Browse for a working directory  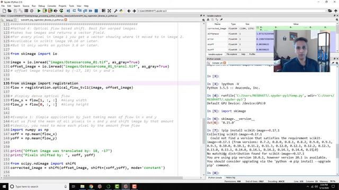tap(330, 11)
